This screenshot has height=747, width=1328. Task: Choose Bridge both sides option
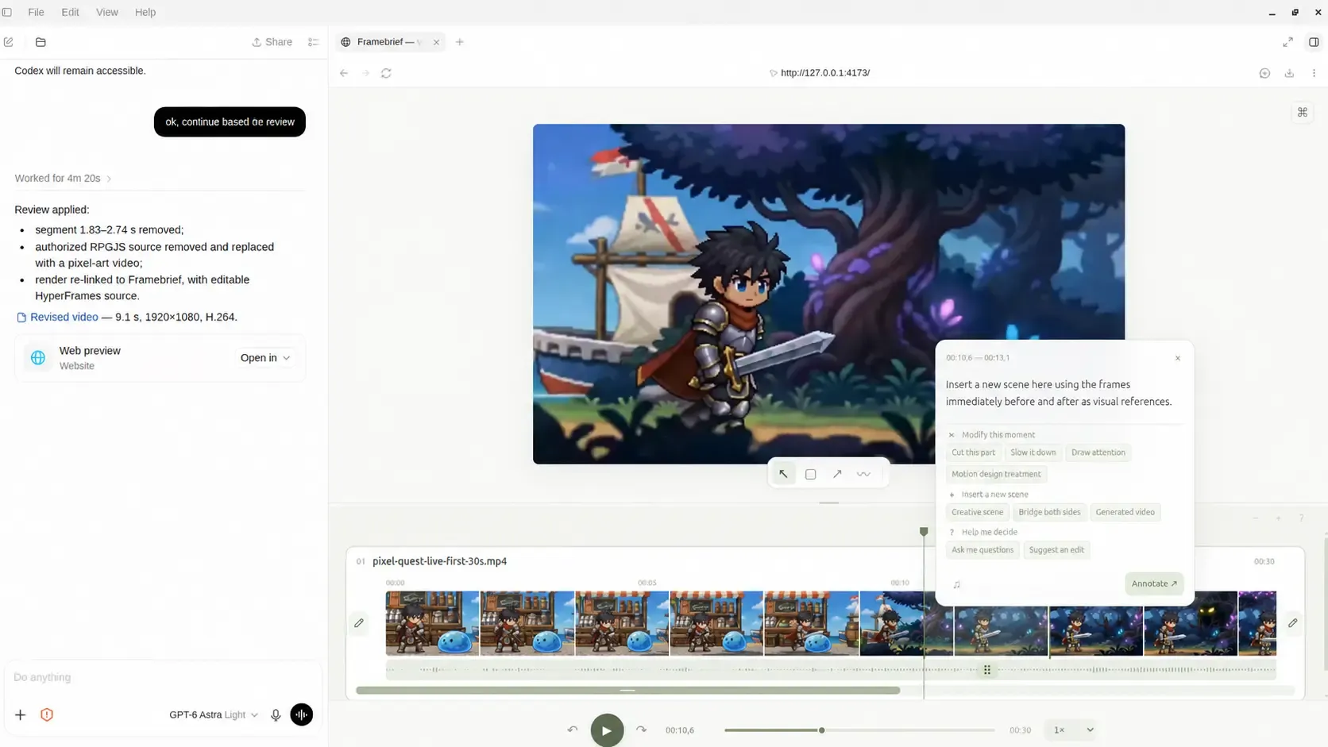[x=1049, y=512]
